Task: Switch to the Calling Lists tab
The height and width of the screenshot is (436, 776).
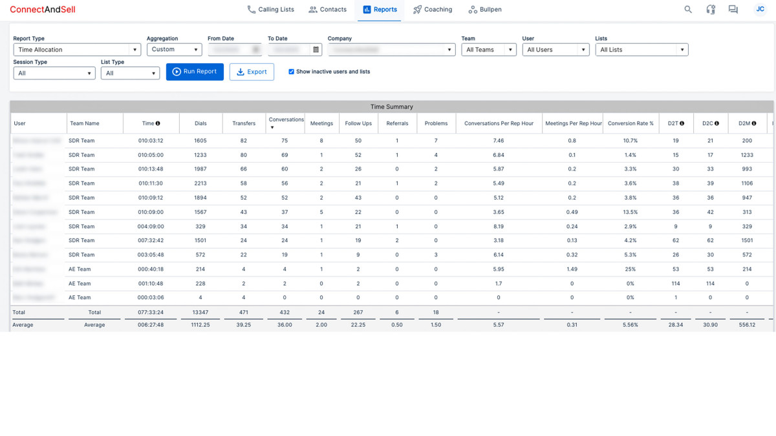Action: [x=270, y=10]
